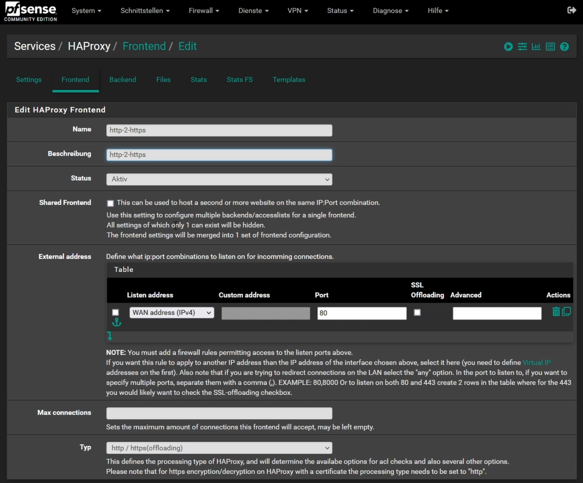Open the Templates tab
Viewport: 583px width, 483px height.
289,80
